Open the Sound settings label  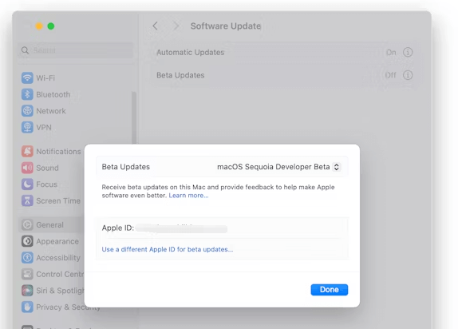pyautogui.click(x=47, y=168)
